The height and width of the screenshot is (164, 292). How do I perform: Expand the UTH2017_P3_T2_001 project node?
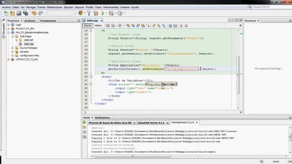pyautogui.click(x=8, y=60)
